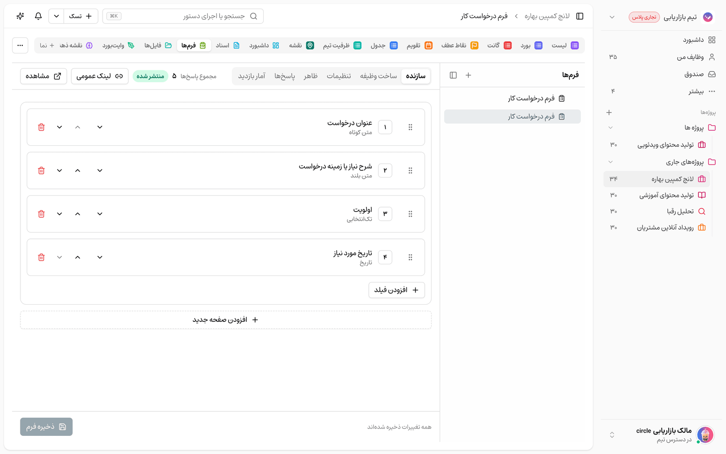Click the + تسک button
Viewport: 726px width, 454px height.
(x=81, y=16)
